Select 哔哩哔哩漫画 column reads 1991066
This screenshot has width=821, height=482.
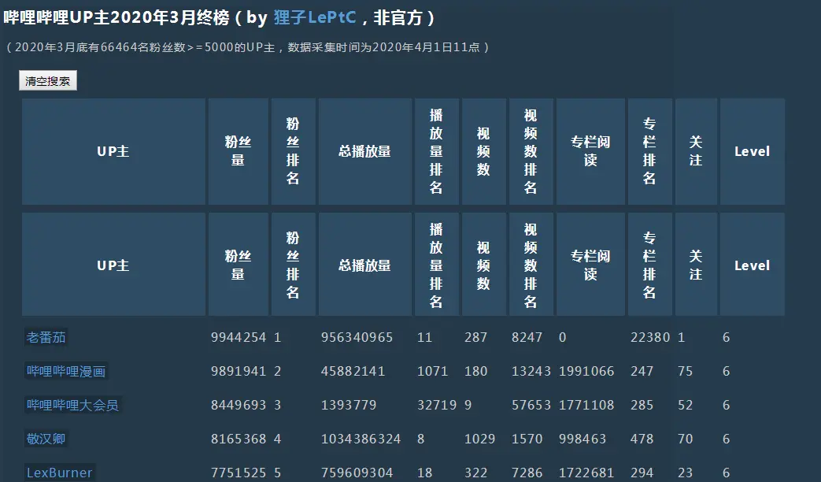pos(586,372)
